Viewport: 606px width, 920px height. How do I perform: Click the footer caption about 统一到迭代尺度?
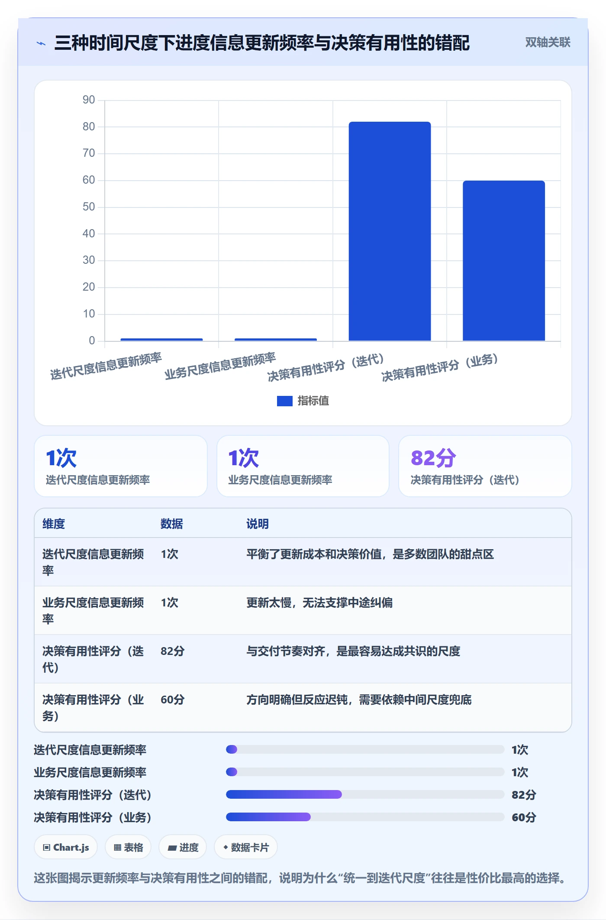click(x=300, y=878)
